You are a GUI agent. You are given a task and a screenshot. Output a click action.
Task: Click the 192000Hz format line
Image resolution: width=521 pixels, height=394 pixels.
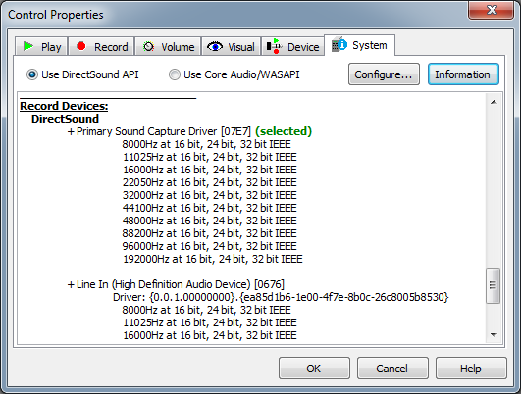click(x=213, y=259)
